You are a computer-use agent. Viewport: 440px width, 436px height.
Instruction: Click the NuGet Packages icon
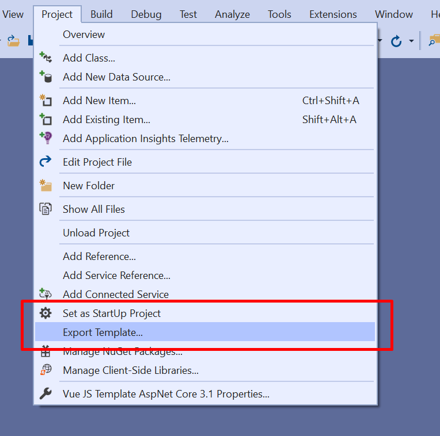point(45,351)
